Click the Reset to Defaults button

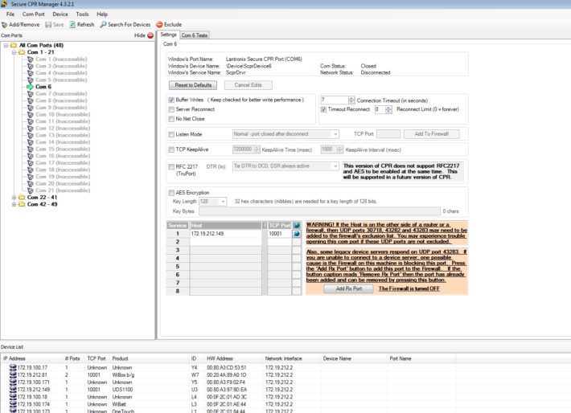coord(192,84)
